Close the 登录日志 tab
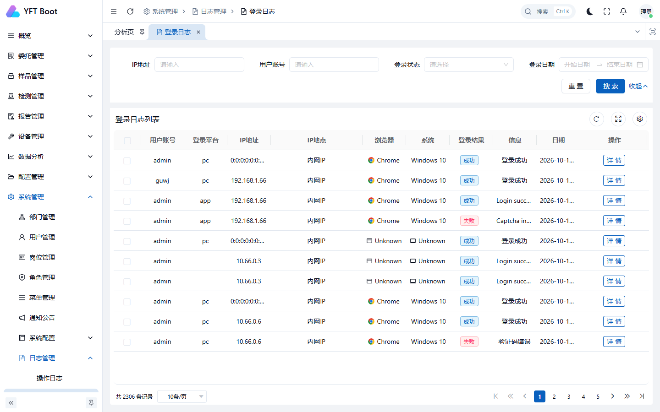Viewport: 660px width, 412px height. tap(198, 32)
